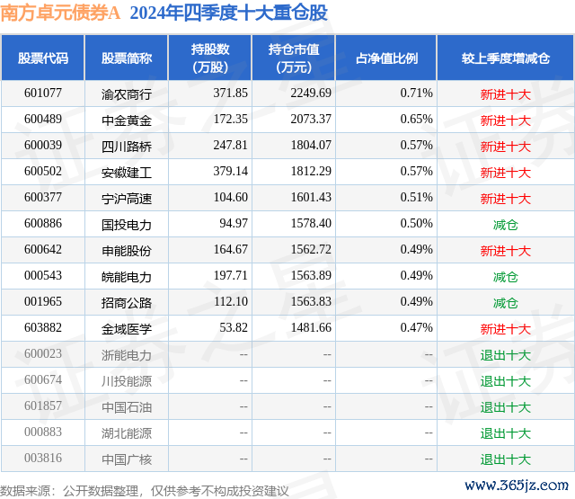Click 减仓 status in 招商公路 row
Screen dimensions: 575x499
click(x=506, y=303)
